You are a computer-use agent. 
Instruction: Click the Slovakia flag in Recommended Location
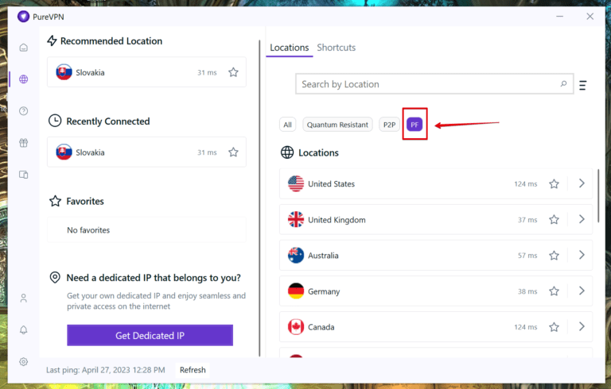64,72
